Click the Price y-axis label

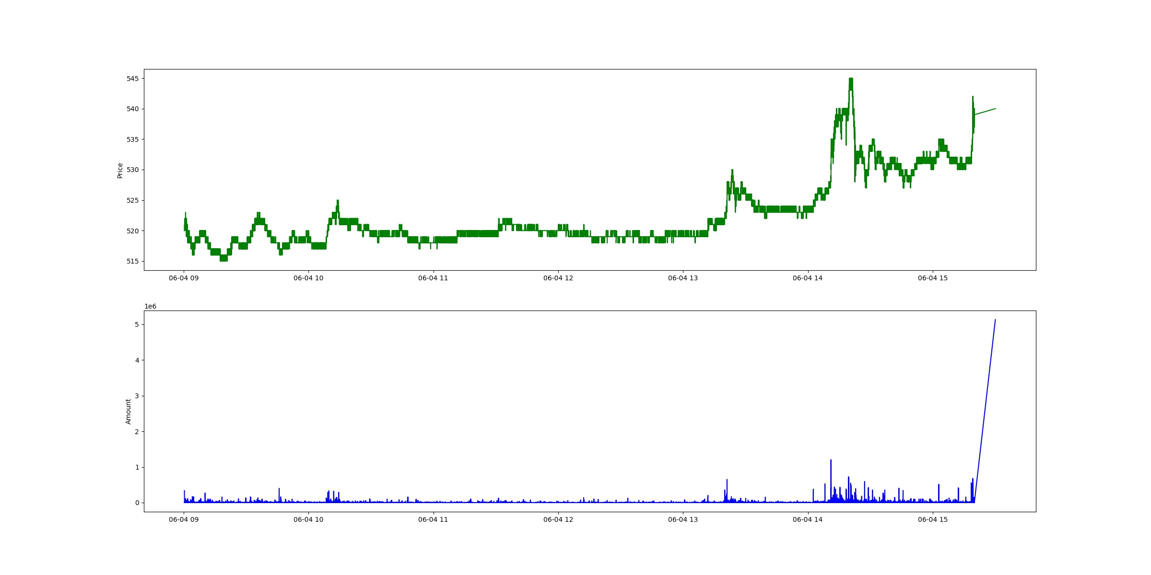120,171
